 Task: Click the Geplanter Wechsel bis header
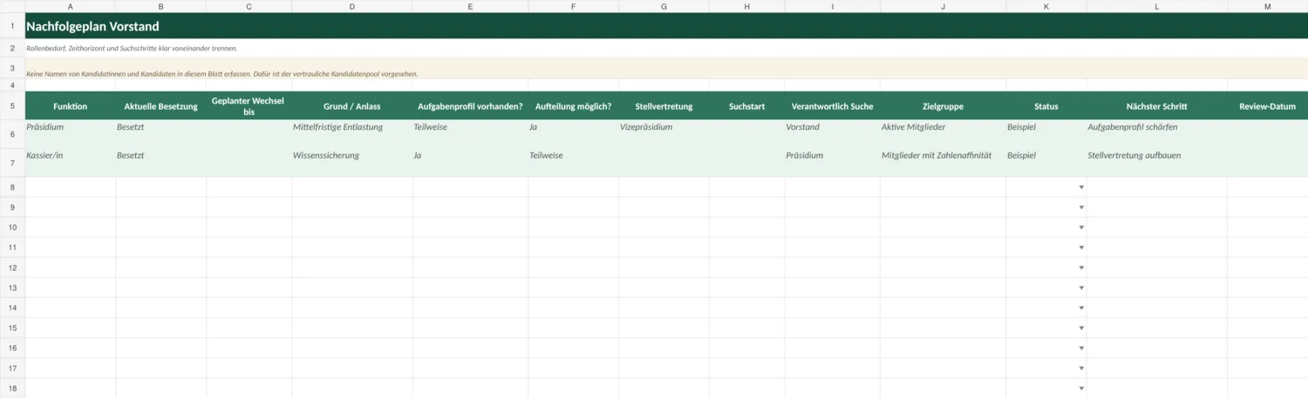point(249,106)
